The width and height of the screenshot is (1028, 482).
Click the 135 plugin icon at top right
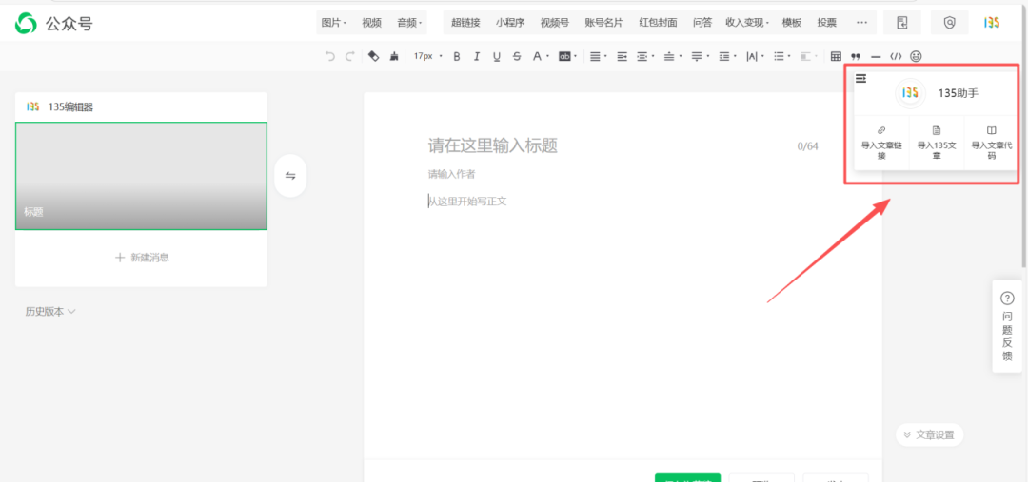tap(991, 23)
